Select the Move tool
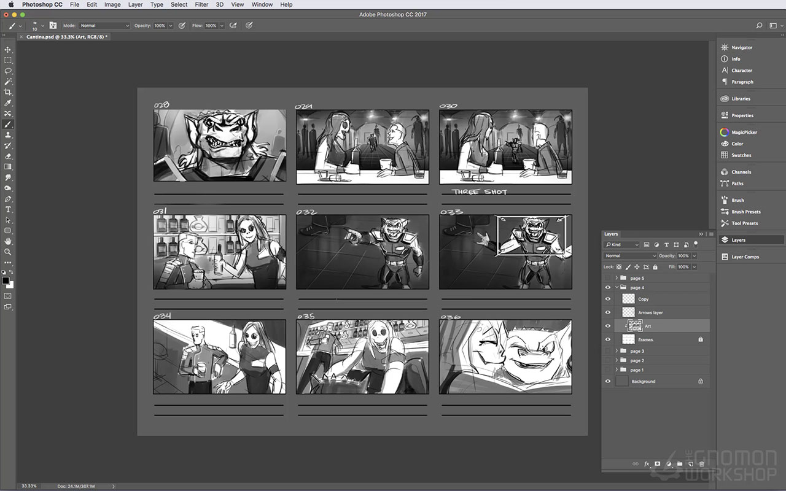786x491 pixels. 8,50
